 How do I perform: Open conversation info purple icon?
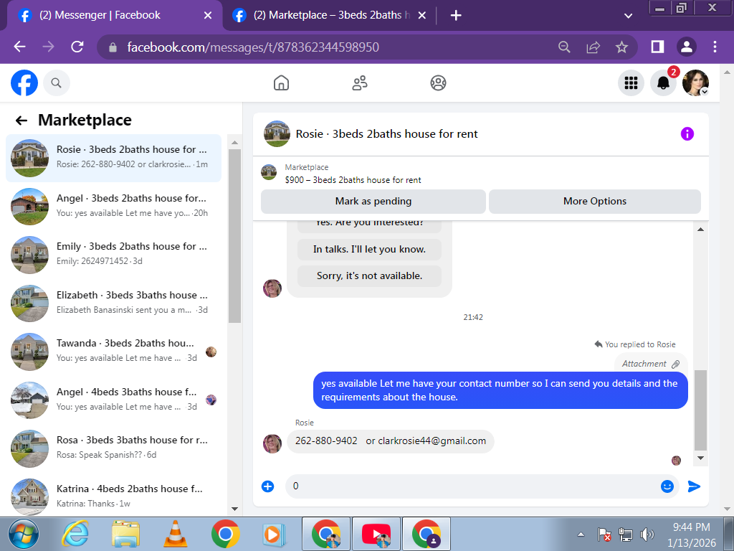pyautogui.click(x=687, y=134)
